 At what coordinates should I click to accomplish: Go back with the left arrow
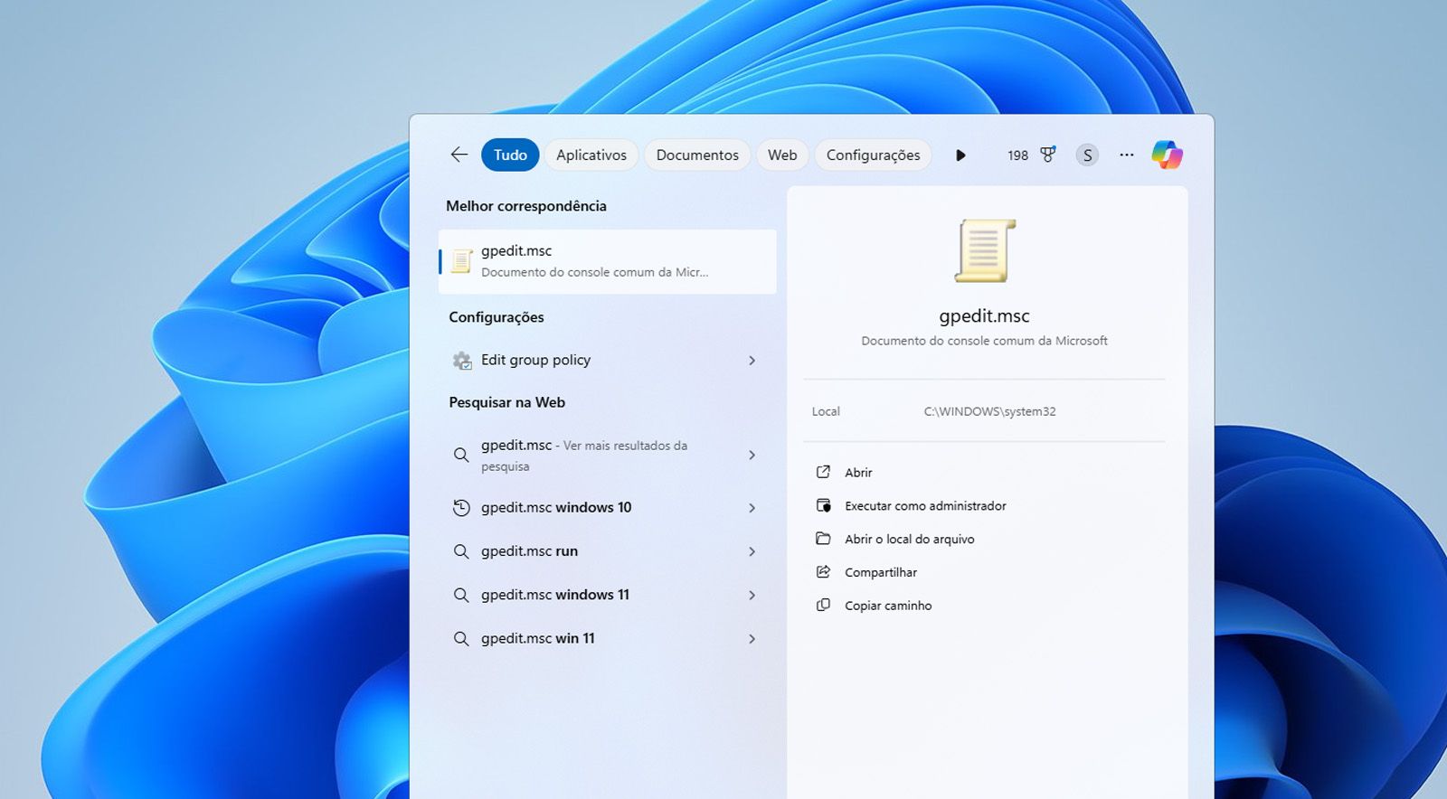point(459,155)
